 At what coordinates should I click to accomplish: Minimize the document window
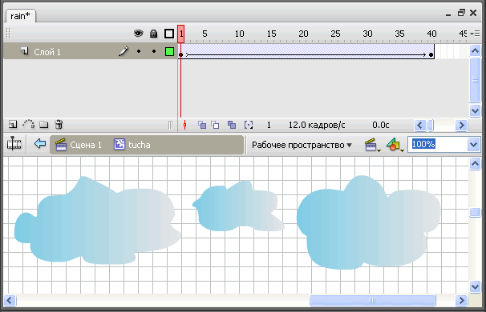pos(448,14)
